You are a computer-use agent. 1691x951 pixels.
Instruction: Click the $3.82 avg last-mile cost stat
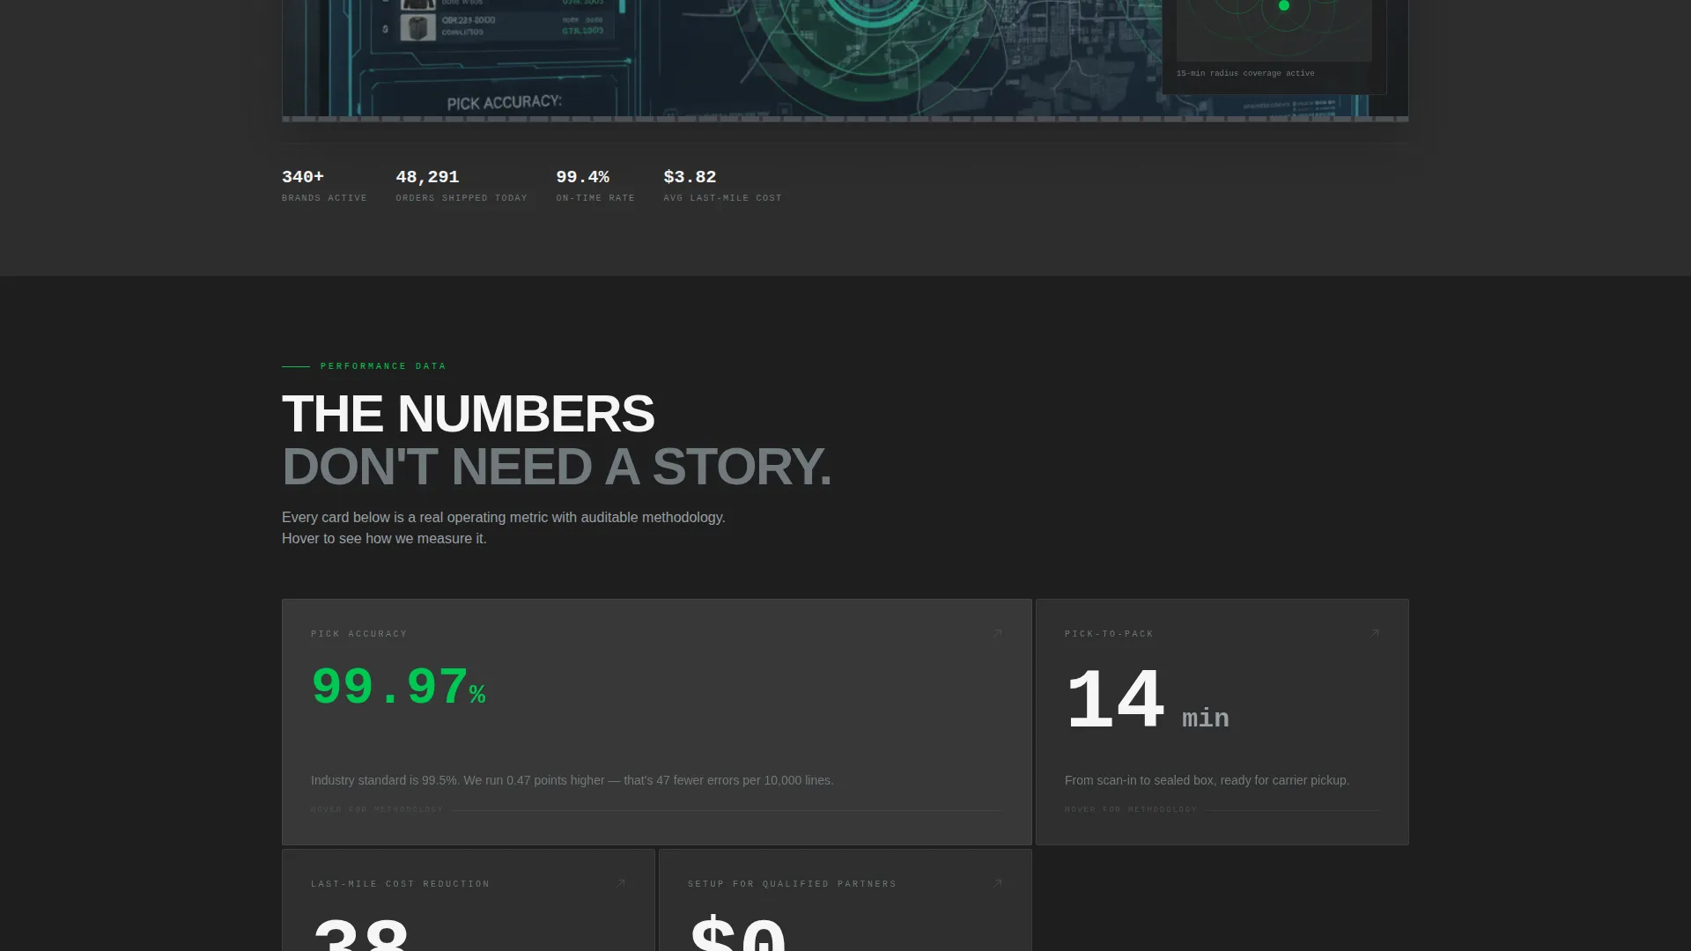[x=722, y=185]
